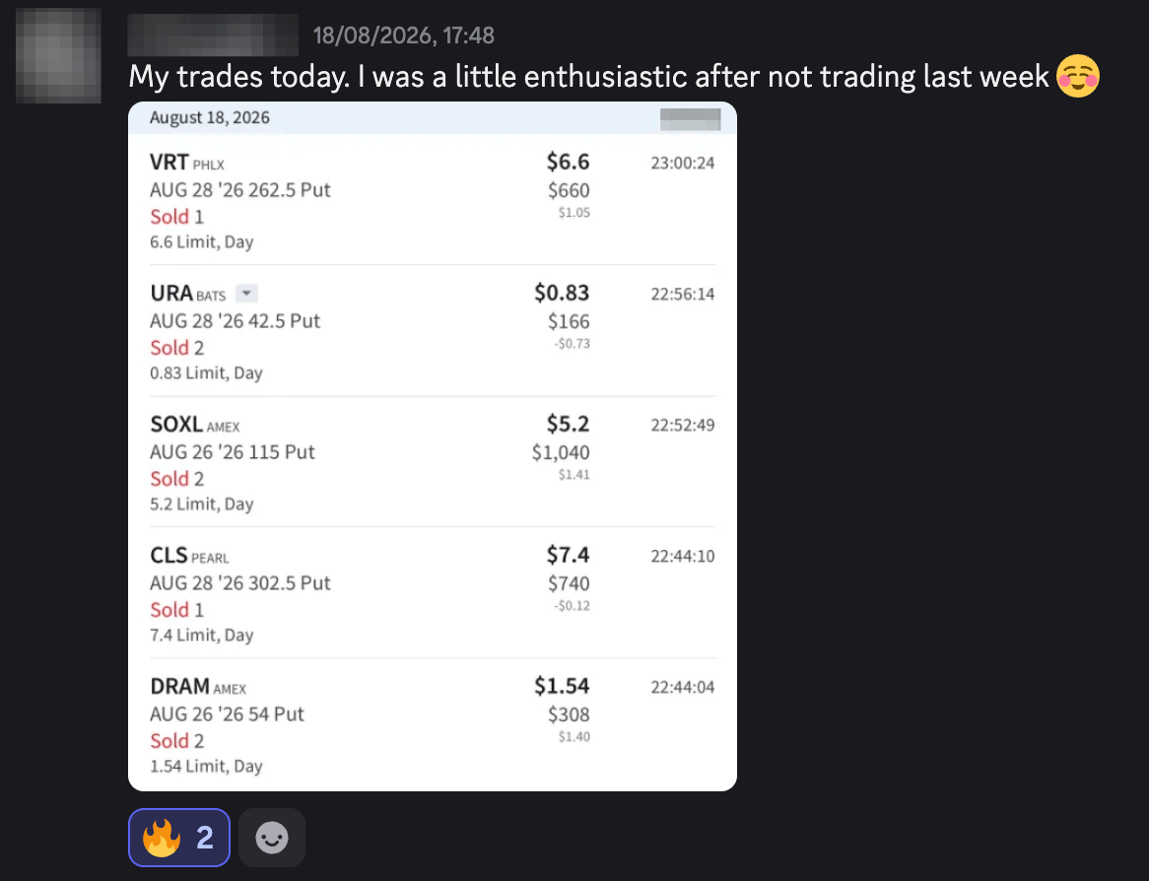Viewport: 1149px width, 881px height.
Task: Expand the URA BATS dropdown arrow
Action: point(246,294)
